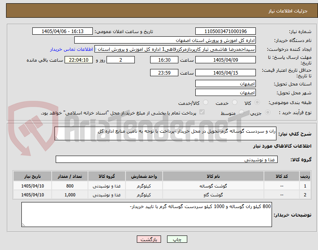Click the گروه کالا field غذا و نوشیدنی
Viewport: 318px width, 250px height.
[167, 159]
